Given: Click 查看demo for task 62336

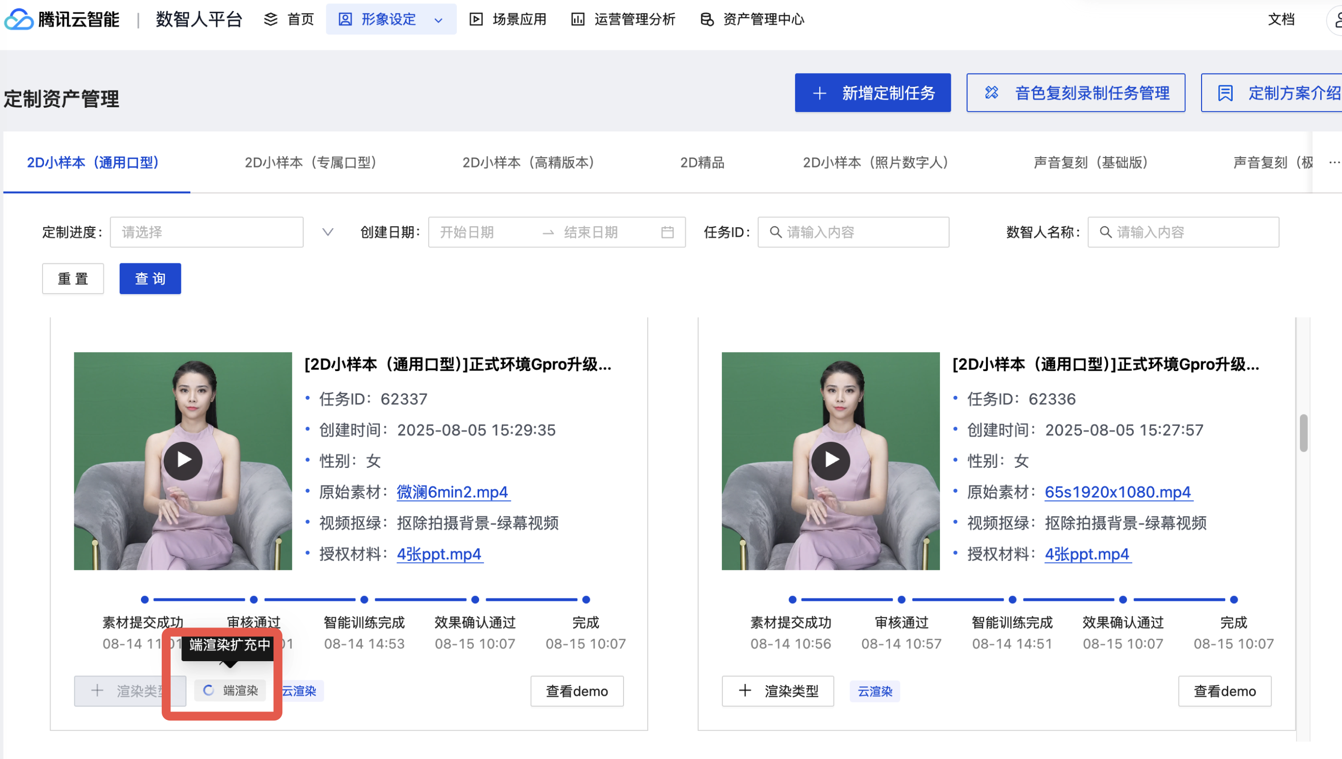Looking at the screenshot, I should [1224, 691].
